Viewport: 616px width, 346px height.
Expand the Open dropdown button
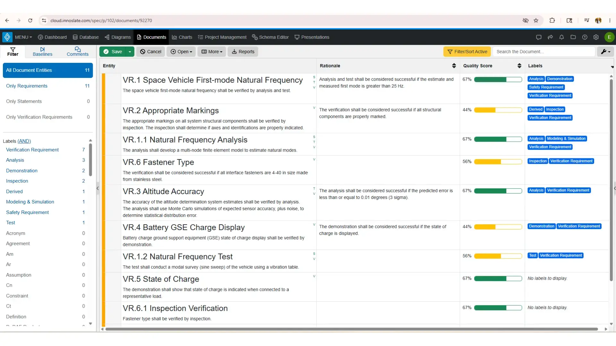[181, 52]
